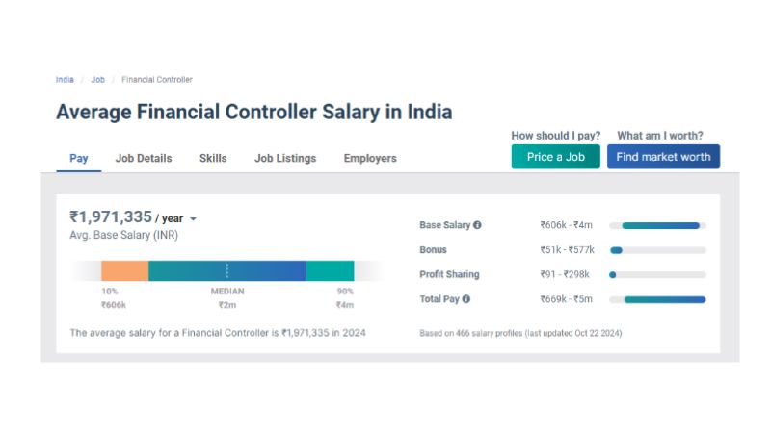Click the Base Salary info icon
Viewport: 771px width, 433px height.
tap(477, 225)
